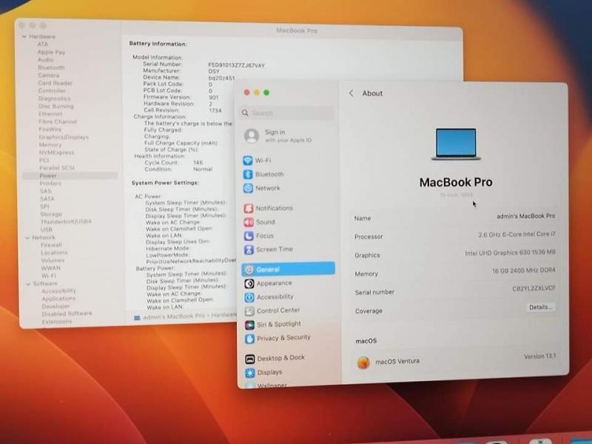Click the Version 13.1 label
Viewport: 592px width, 444px height.
[x=540, y=357]
